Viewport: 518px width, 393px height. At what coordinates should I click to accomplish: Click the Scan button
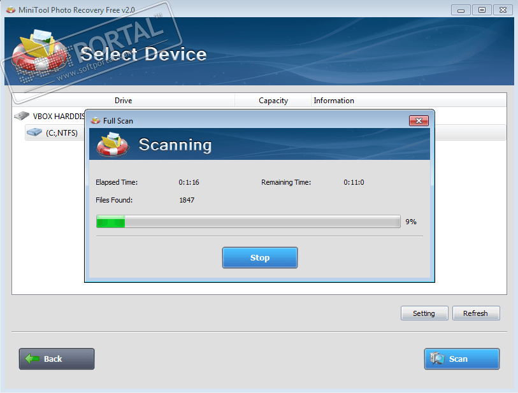[x=461, y=359]
